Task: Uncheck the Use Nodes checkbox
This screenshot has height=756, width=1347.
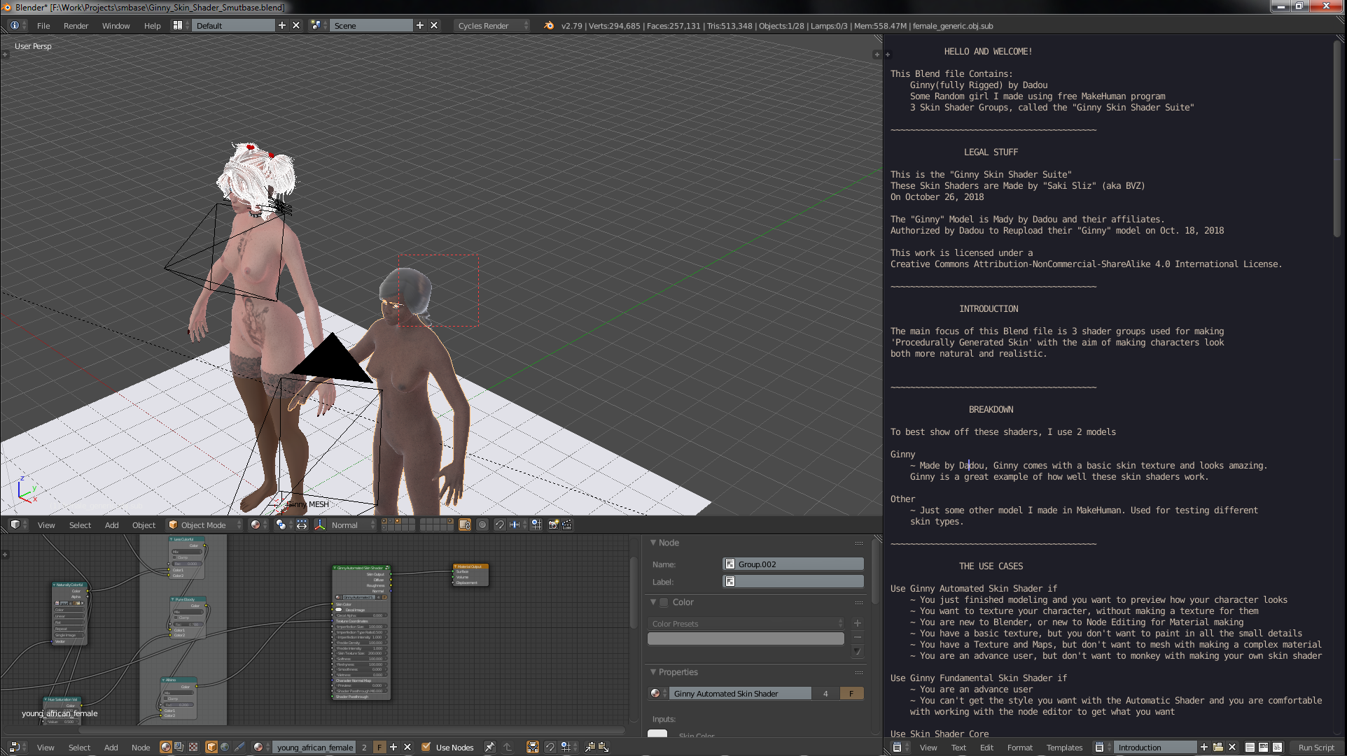Action: [426, 747]
